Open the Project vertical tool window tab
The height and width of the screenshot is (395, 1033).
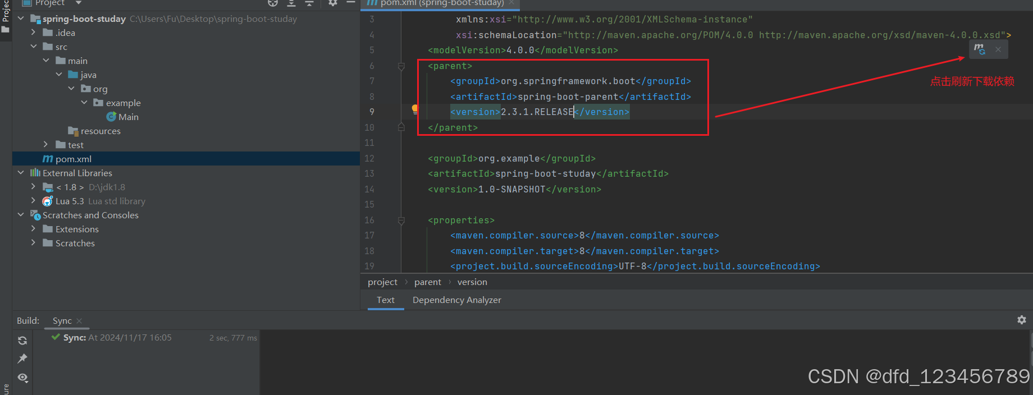[x=6, y=17]
